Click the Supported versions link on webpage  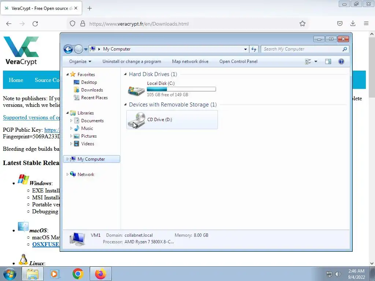click(x=31, y=117)
